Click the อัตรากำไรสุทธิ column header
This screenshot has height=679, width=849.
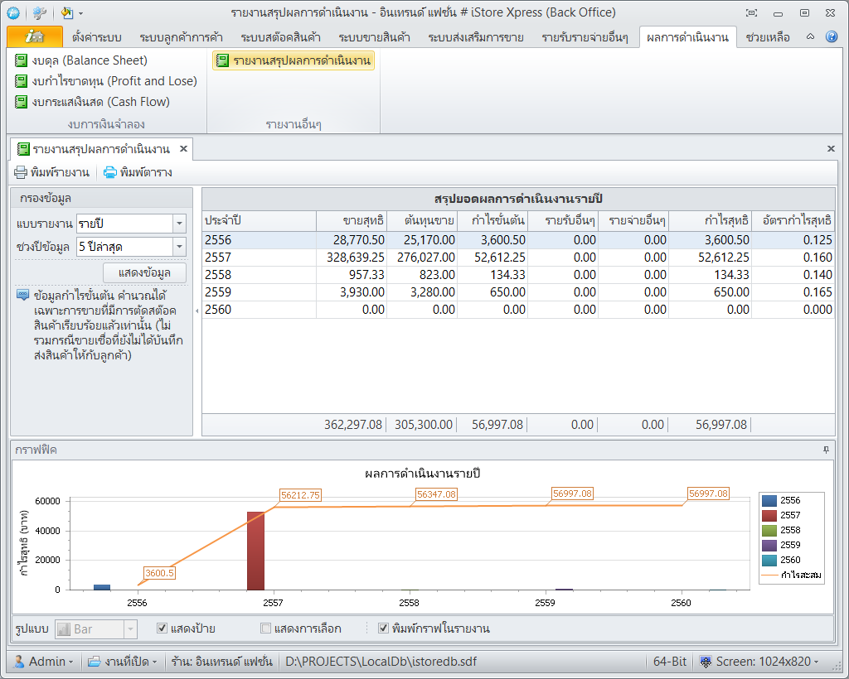(793, 220)
